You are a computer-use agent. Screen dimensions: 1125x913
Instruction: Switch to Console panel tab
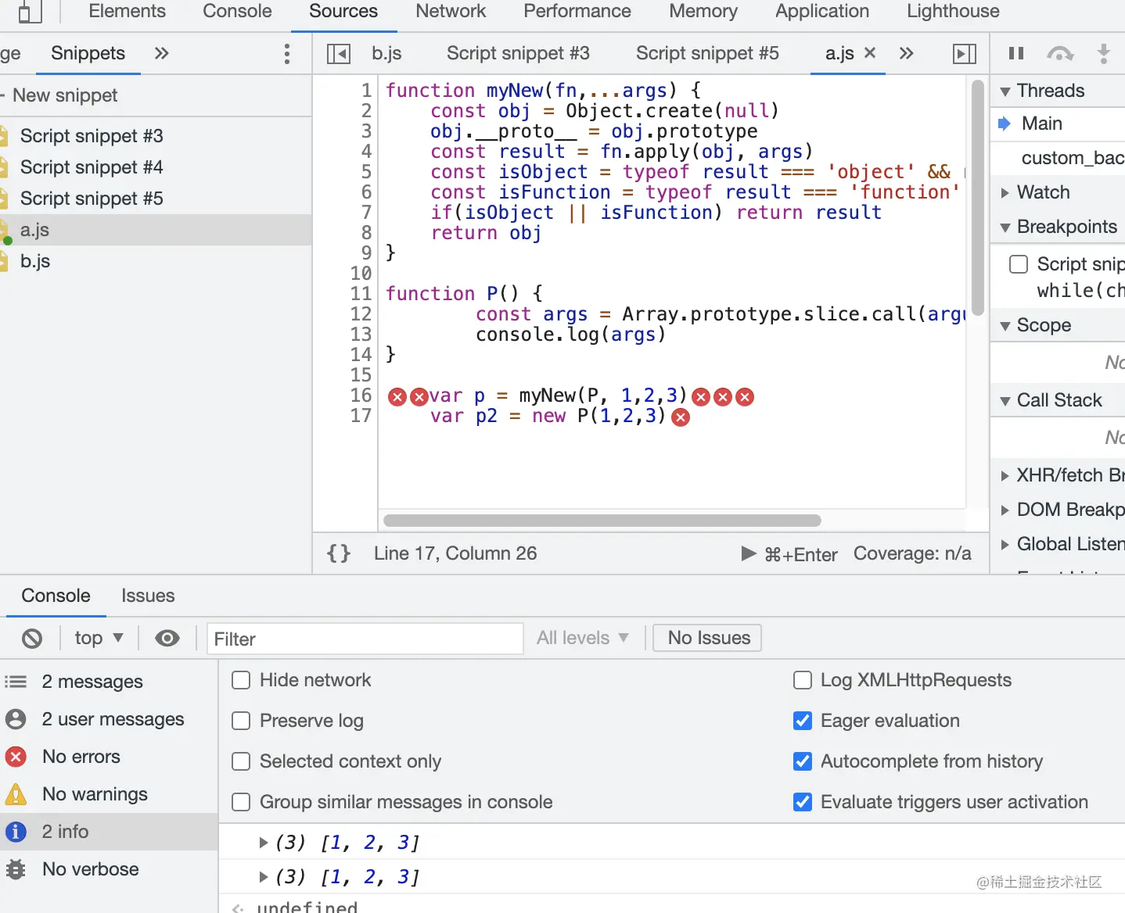tap(237, 11)
